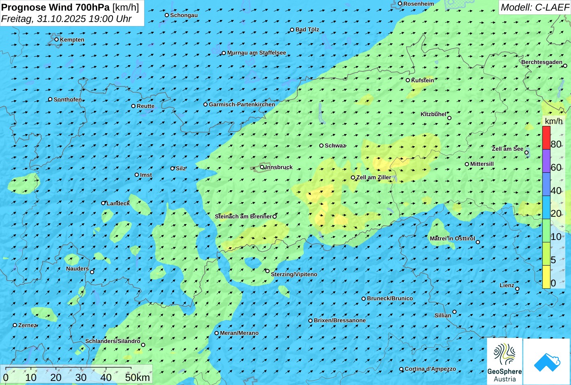The image size is (571, 385).
Task: Click the green 10 km/h legend band
Action: pos(546,231)
